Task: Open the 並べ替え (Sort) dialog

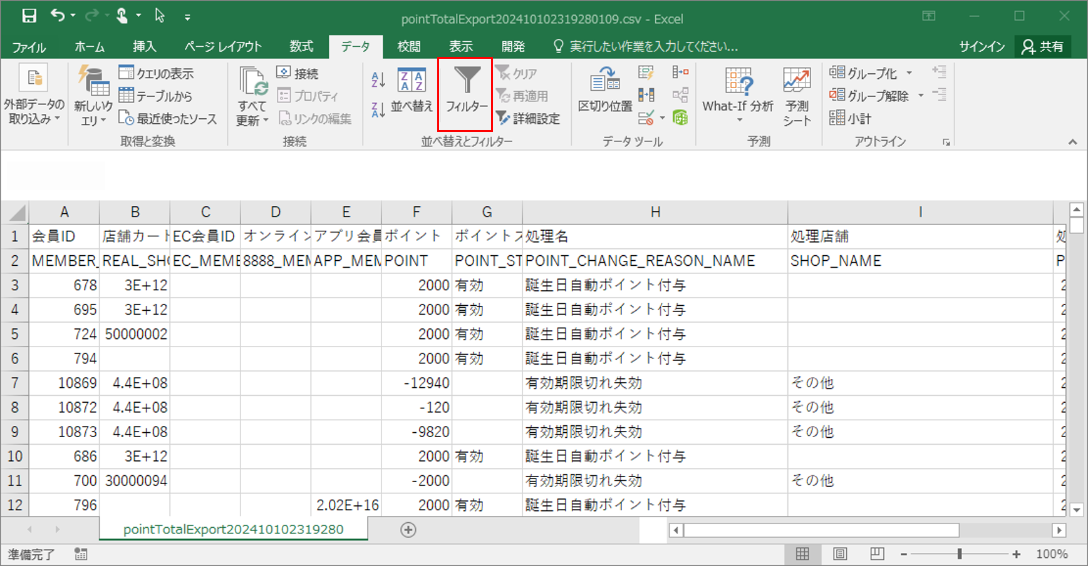Action: (410, 94)
